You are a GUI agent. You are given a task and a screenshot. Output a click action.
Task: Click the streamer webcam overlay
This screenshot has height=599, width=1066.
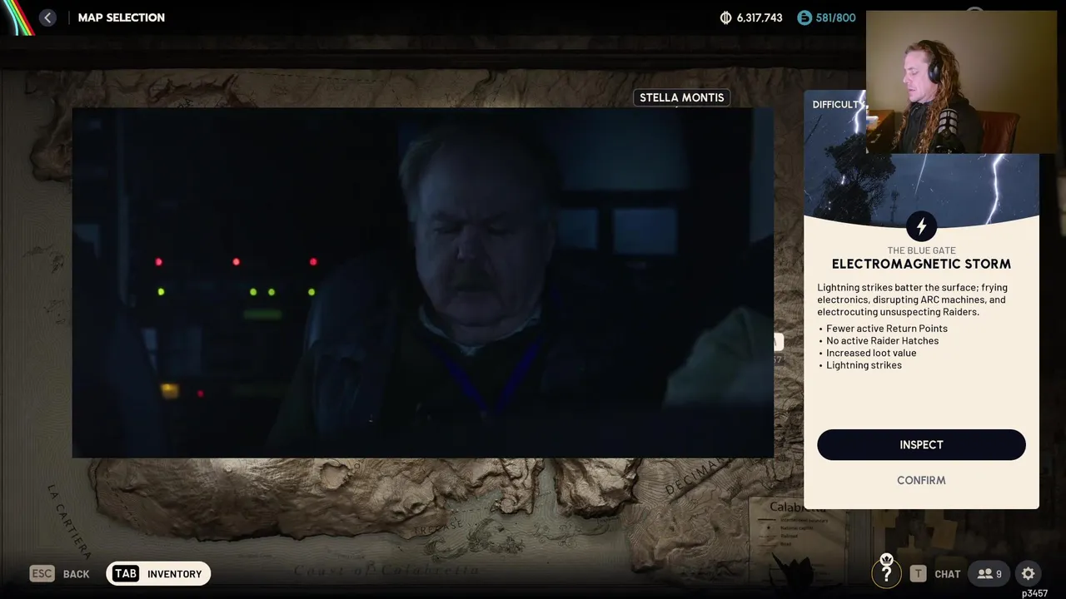[x=961, y=82]
